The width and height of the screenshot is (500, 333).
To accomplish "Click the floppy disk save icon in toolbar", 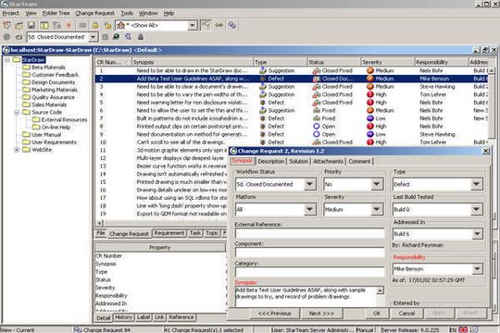I will (x=31, y=25).
